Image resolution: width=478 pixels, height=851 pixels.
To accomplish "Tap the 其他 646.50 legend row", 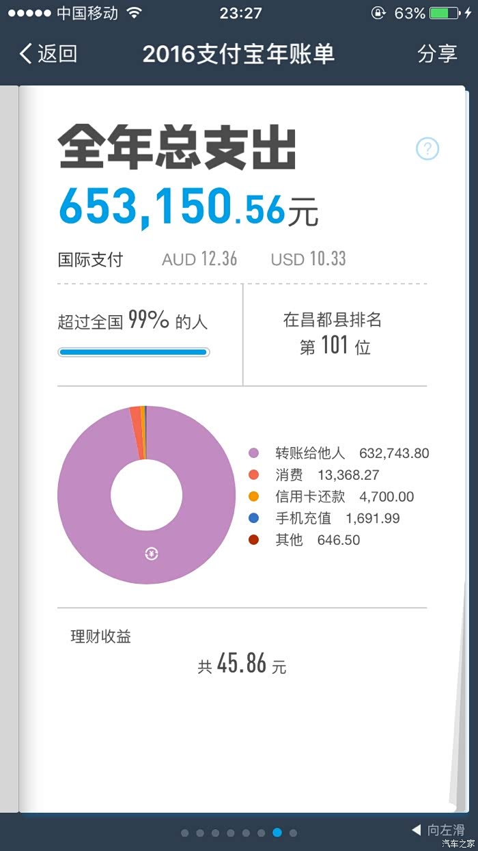I will [x=305, y=540].
